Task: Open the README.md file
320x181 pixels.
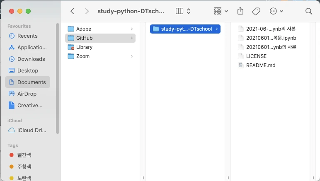Action: (260, 65)
